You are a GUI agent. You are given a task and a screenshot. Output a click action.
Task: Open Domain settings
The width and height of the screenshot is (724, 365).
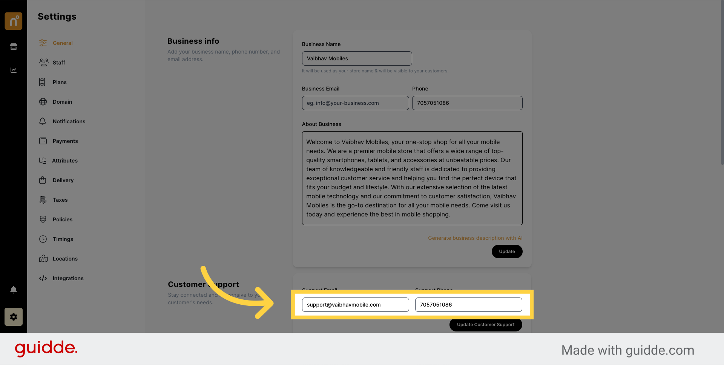[62, 102]
